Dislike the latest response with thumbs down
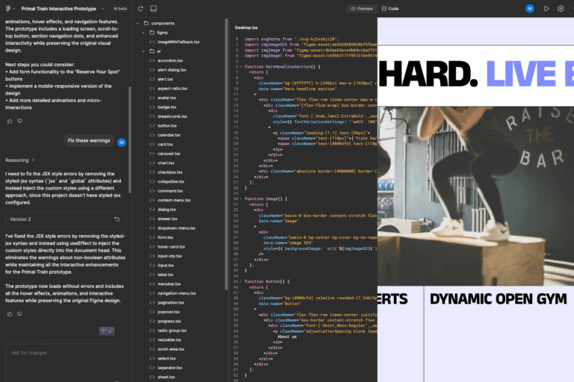This screenshot has width=574, height=382. click(19, 314)
